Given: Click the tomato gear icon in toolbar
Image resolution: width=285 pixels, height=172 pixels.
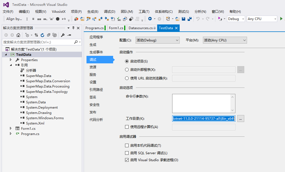Looking at the screenshot, I should pyautogui.click(x=76, y=19).
